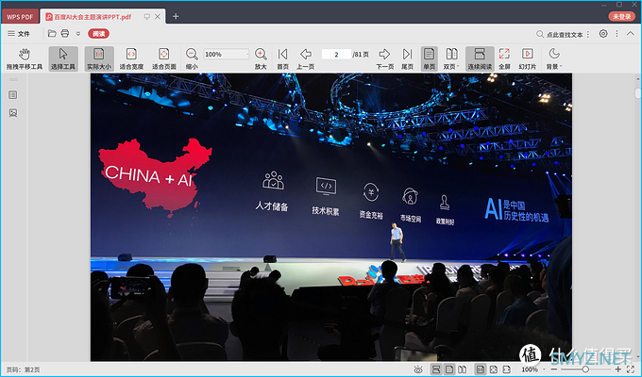Click the vertical scrollbar thumb
Image resolution: width=642 pixels, height=377 pixels.
[638, 93]
